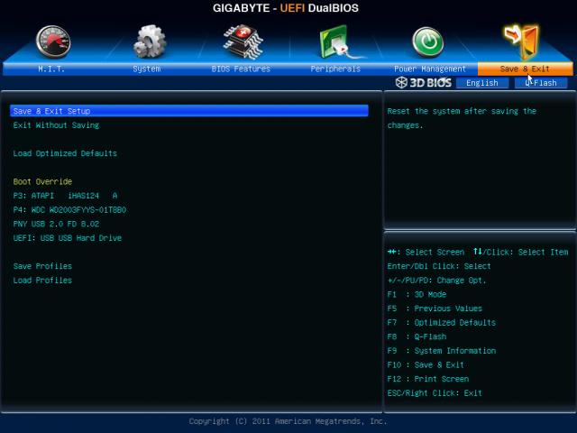Boot override from P4: WDC WD2003FYYS drive

click(x=69, y=209)
